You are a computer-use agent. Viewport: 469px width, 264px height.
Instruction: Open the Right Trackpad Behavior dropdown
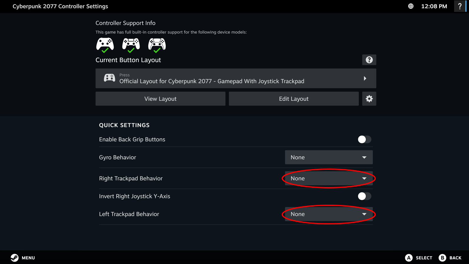[329, 178]
